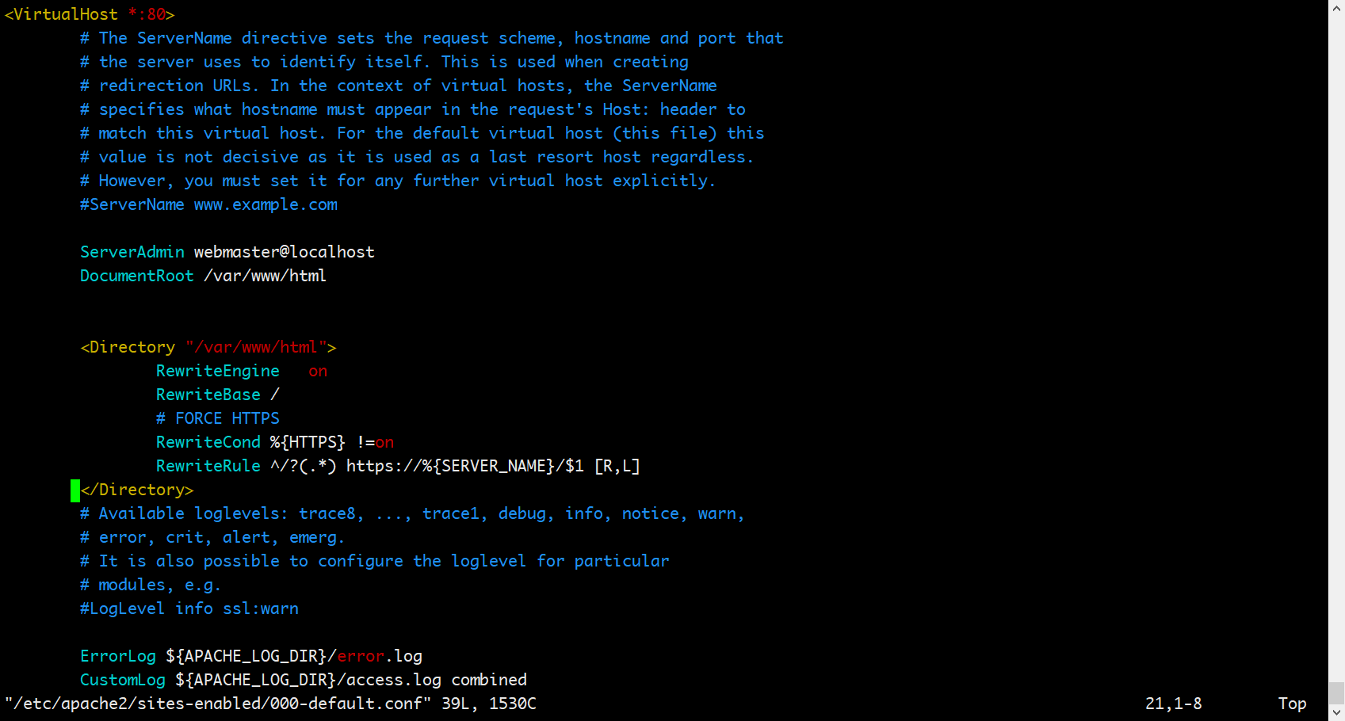Click the green cursor block before </Directory>
The width and height of the screenshot is (1345, 721).
[75, 490]
